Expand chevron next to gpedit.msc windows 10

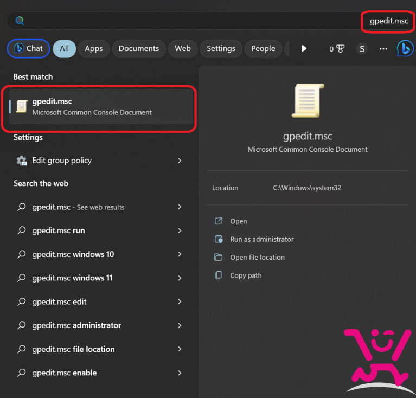pos(180,254)
